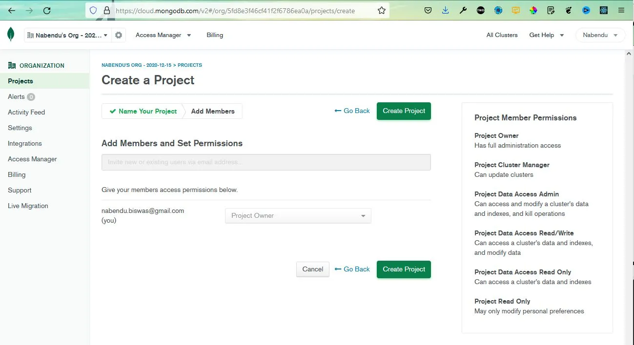Expand the Access Manager top menu
This screenshot has width=634, height=345.
pyautogui.click(x=164, y=35)
